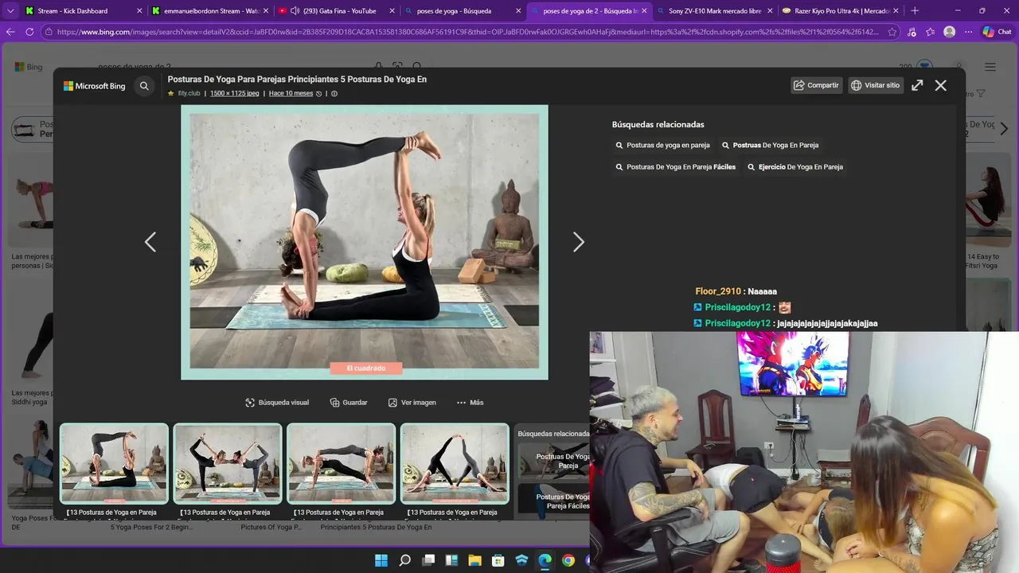
Task: Save image with Guardar
Action: coord(349,403)
